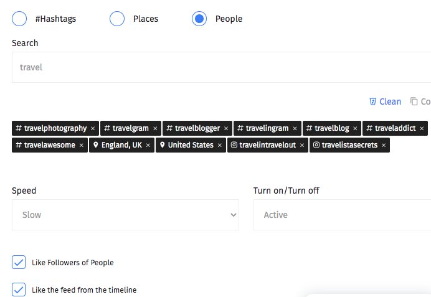Image resolution: width=431 pixels, height=297 pixels.
Task: Select the #Hashtags radio button
Action: (19, 19)
